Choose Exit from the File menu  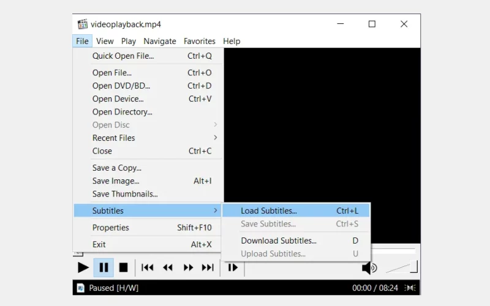coord(148,244)
